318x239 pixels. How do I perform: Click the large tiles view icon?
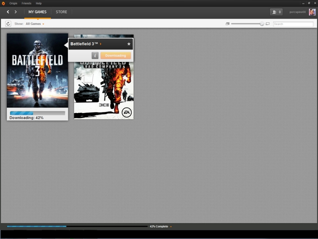268,24
